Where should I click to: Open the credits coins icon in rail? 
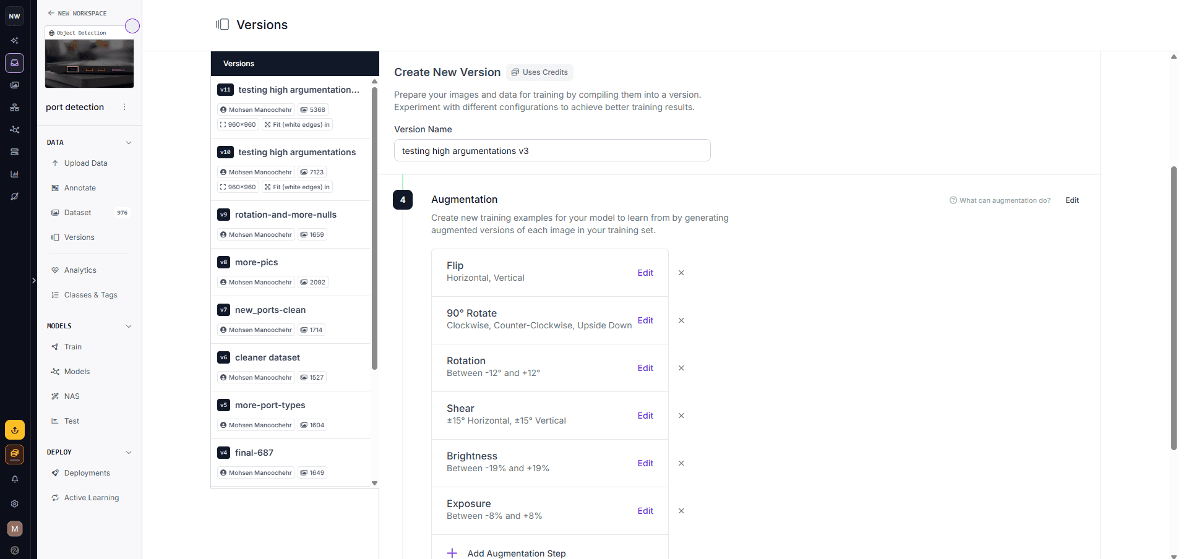[15, 454]
